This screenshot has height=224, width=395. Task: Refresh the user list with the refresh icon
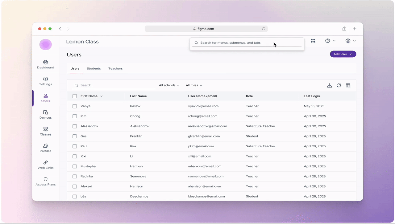(x=339, y=85)
